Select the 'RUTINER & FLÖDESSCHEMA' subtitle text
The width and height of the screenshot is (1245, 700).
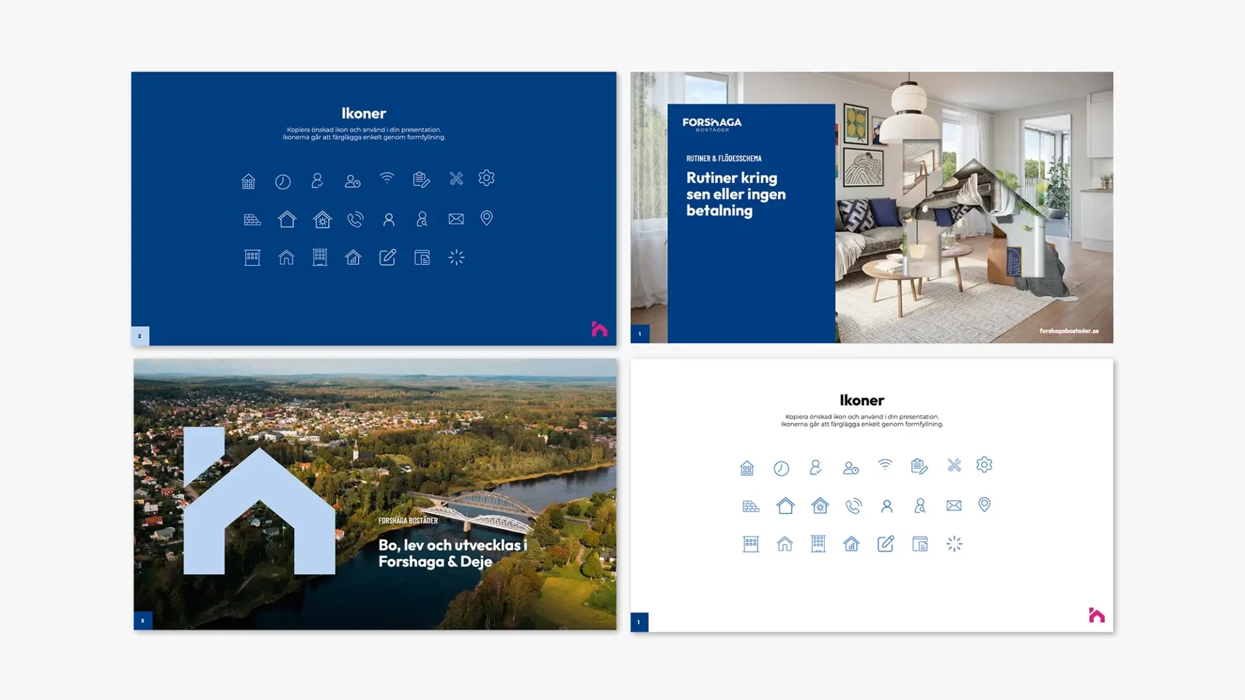click(x=724, y=158)
